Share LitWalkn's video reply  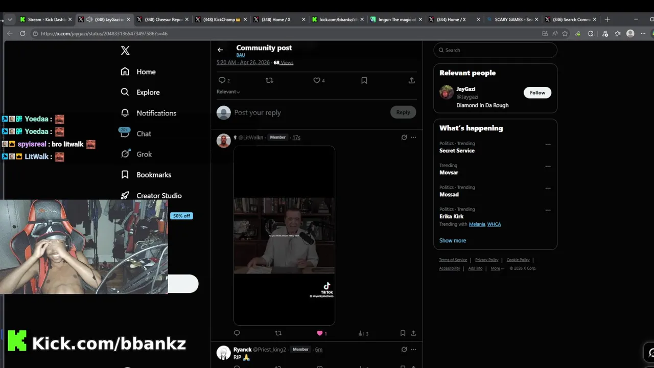click(x=413, y=333)
